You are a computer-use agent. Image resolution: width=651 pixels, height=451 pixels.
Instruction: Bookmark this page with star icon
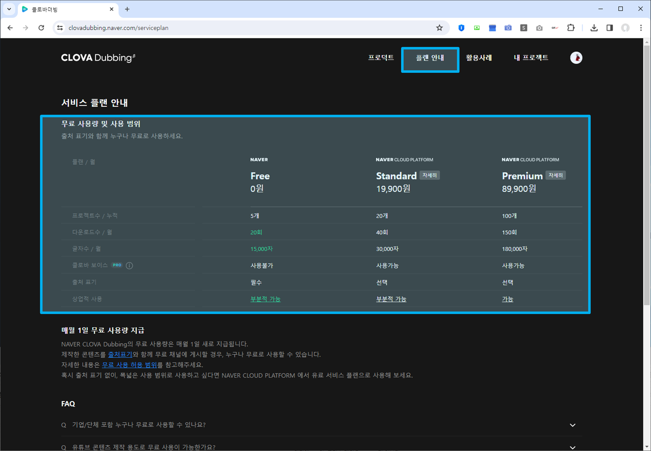click(x=439, y=28)
